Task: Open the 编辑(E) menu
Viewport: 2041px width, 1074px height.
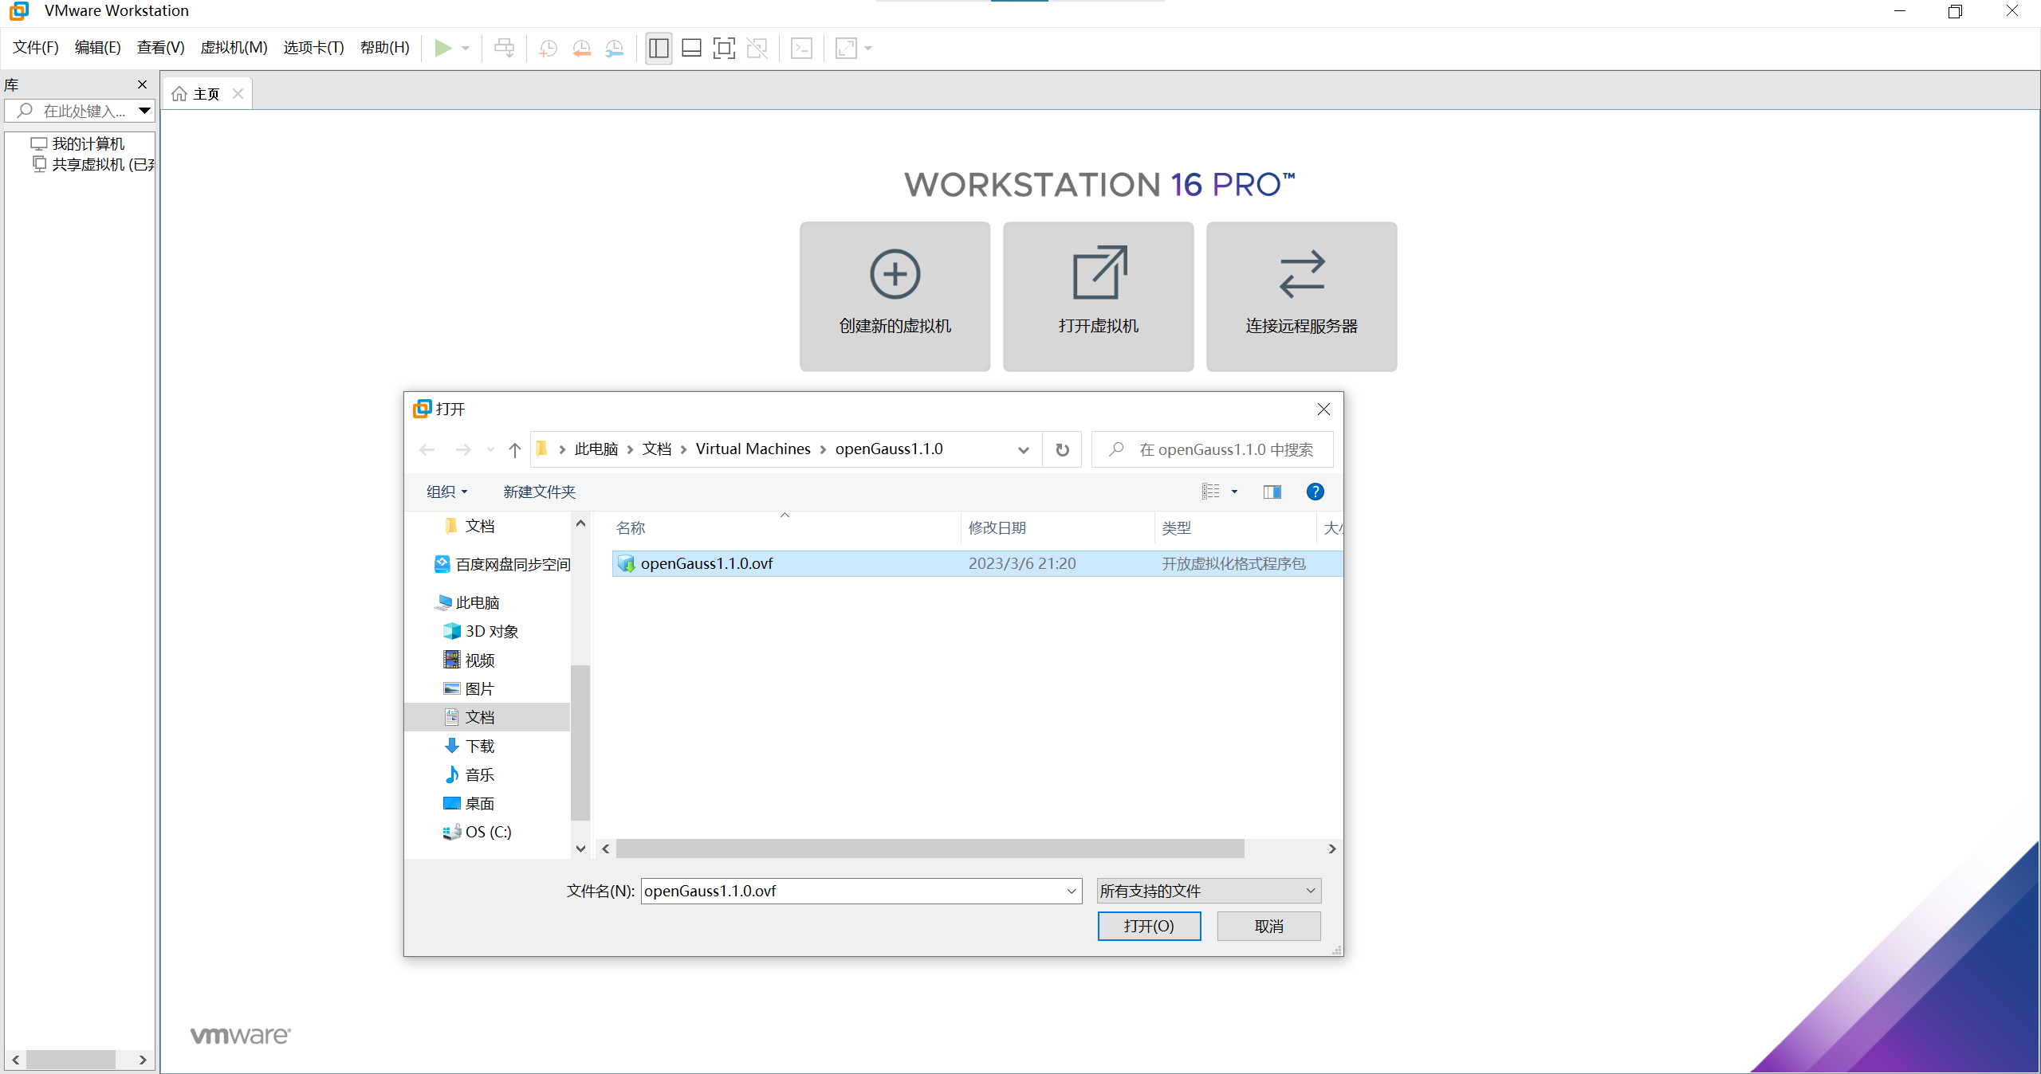Action: point(97,48)
